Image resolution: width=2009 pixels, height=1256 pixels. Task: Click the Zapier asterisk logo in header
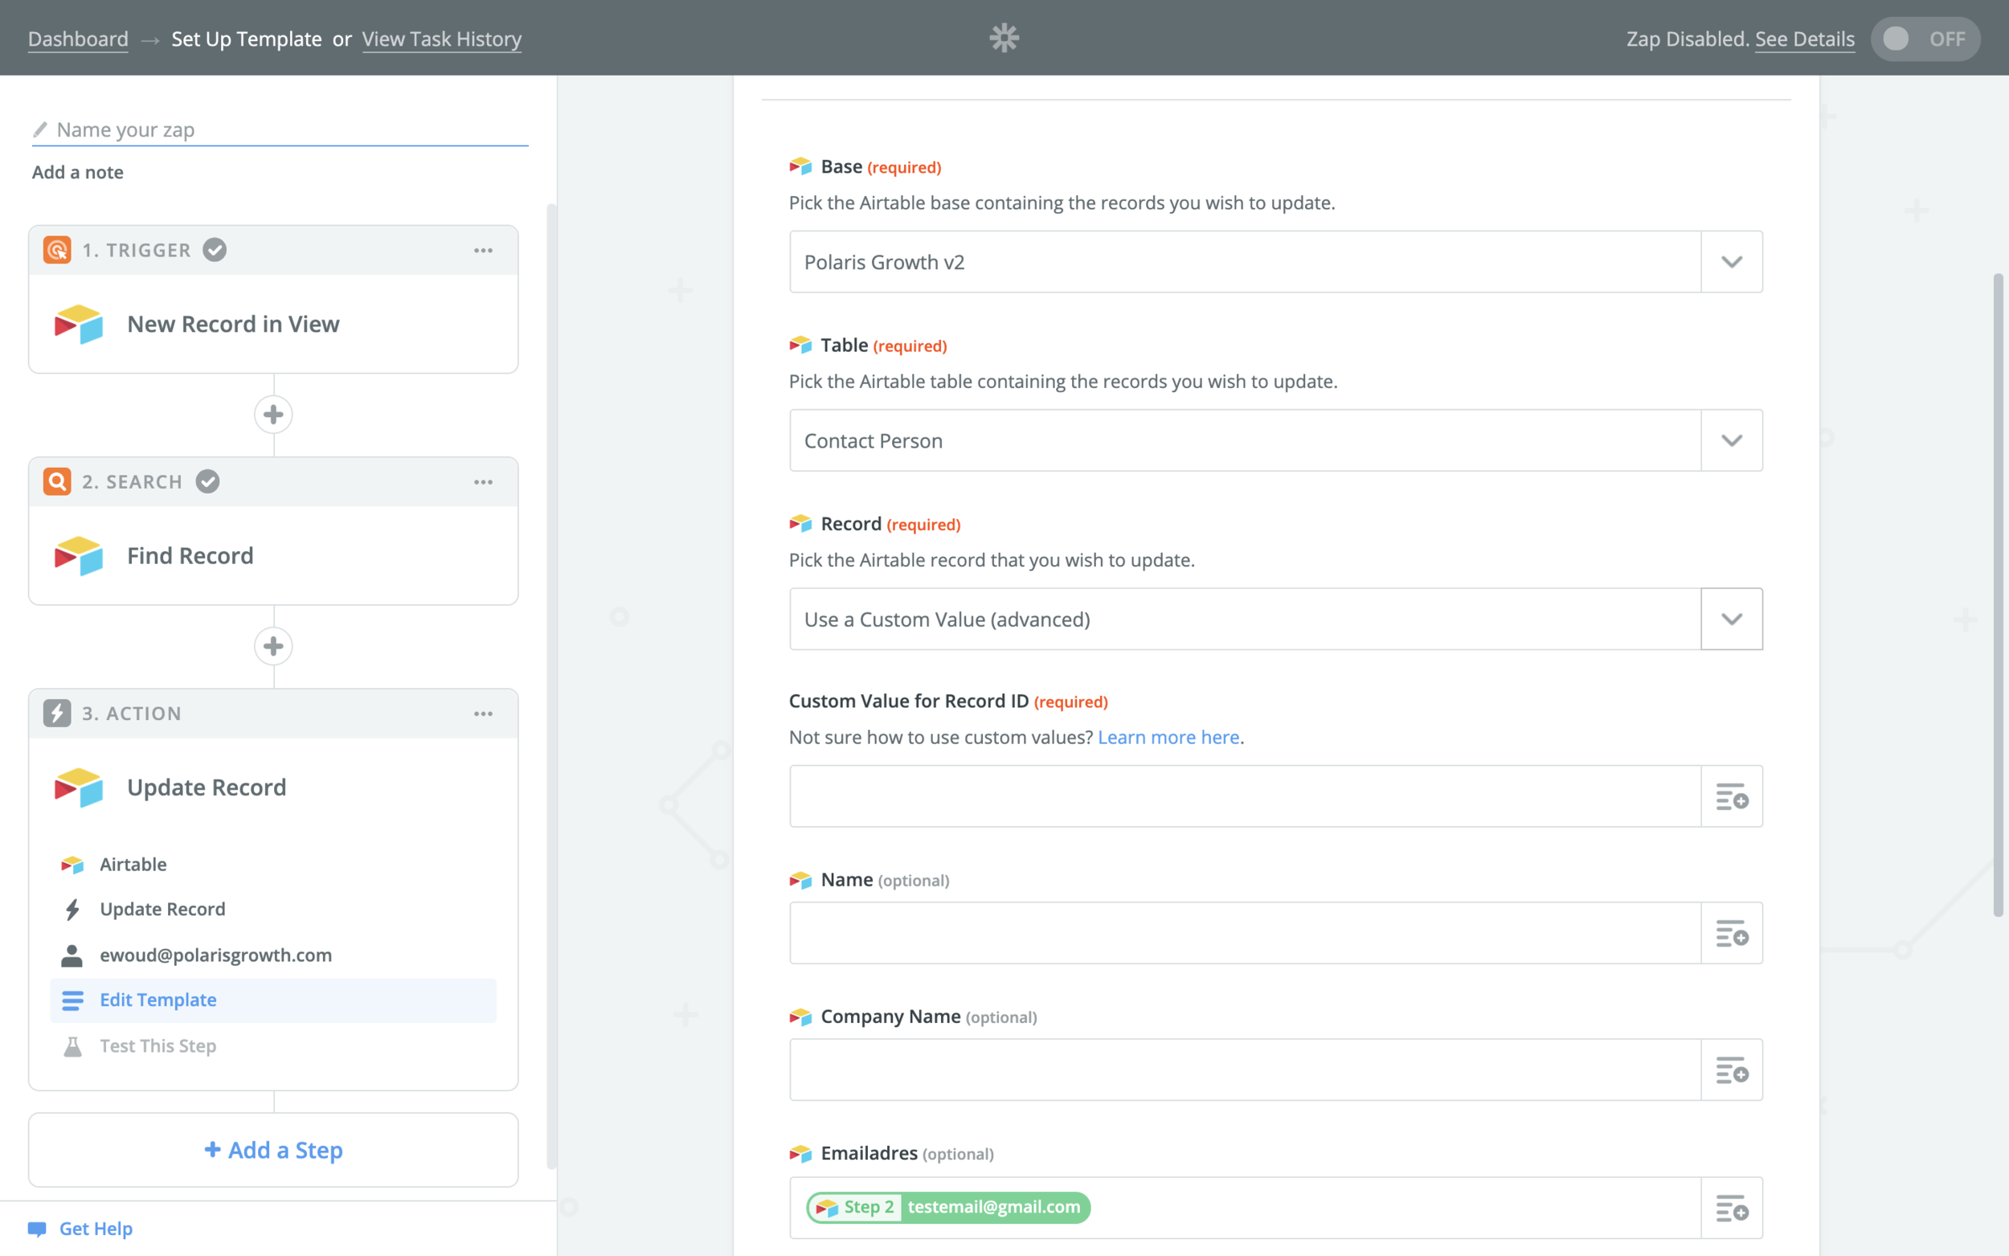click(x=1004, y=39)
